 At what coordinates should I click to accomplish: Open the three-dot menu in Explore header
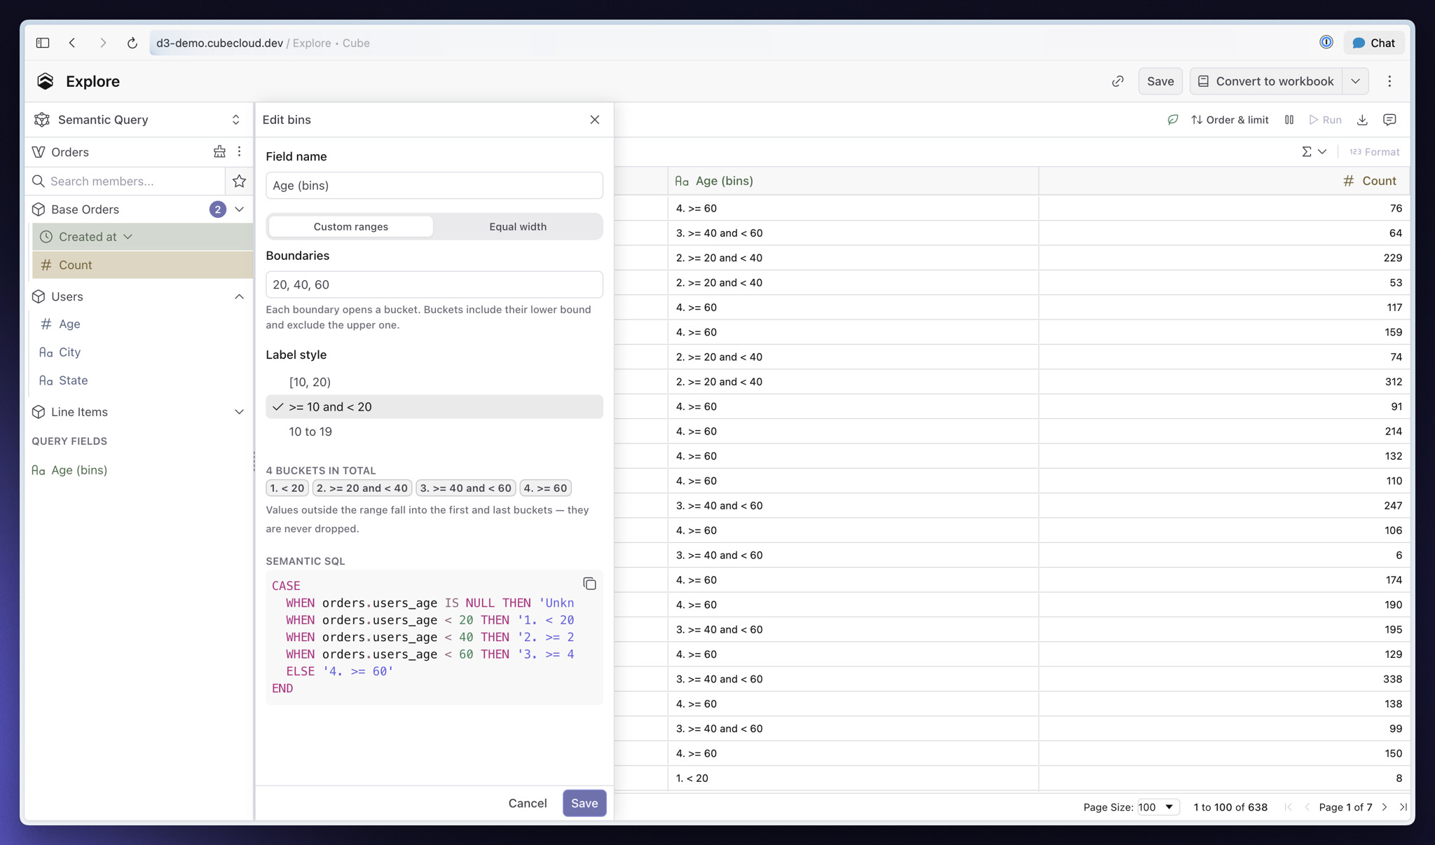1389,81
